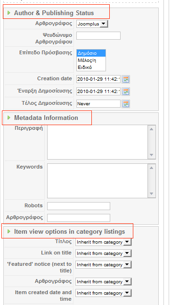
Task: Open calendar picker for Creation date
Action: pos(126,79)
